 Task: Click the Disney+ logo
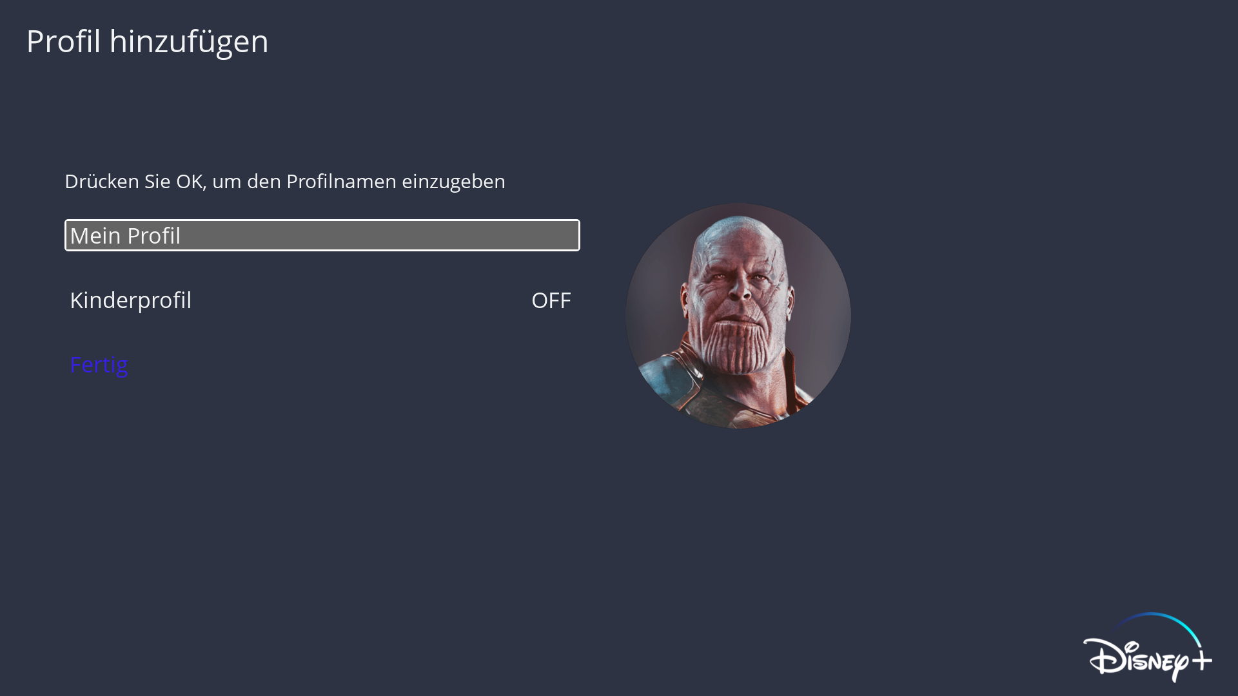(1148, 648)
